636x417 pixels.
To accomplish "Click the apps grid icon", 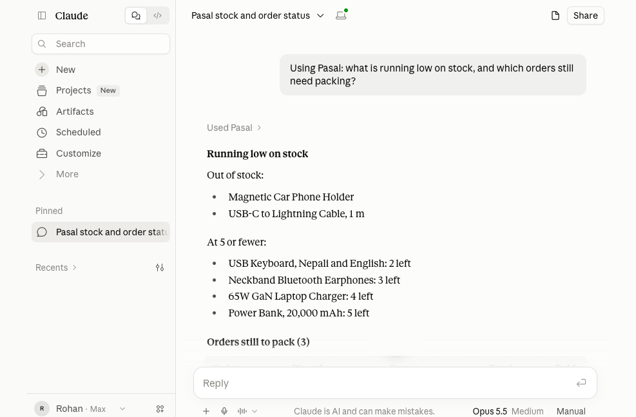I will pos(160,409).
